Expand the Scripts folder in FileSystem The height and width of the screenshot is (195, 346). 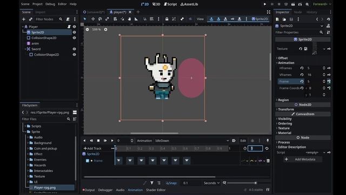(25, 126)
